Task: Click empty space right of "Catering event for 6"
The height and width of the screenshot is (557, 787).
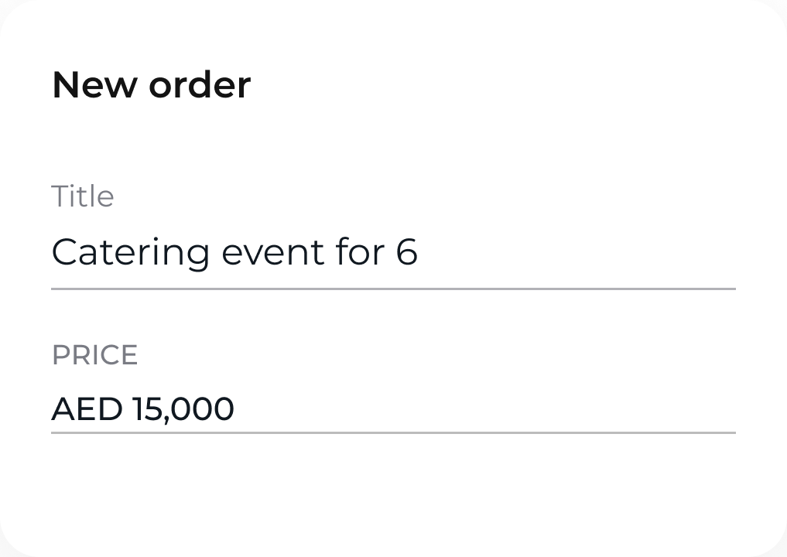Action: click(588, 253)
